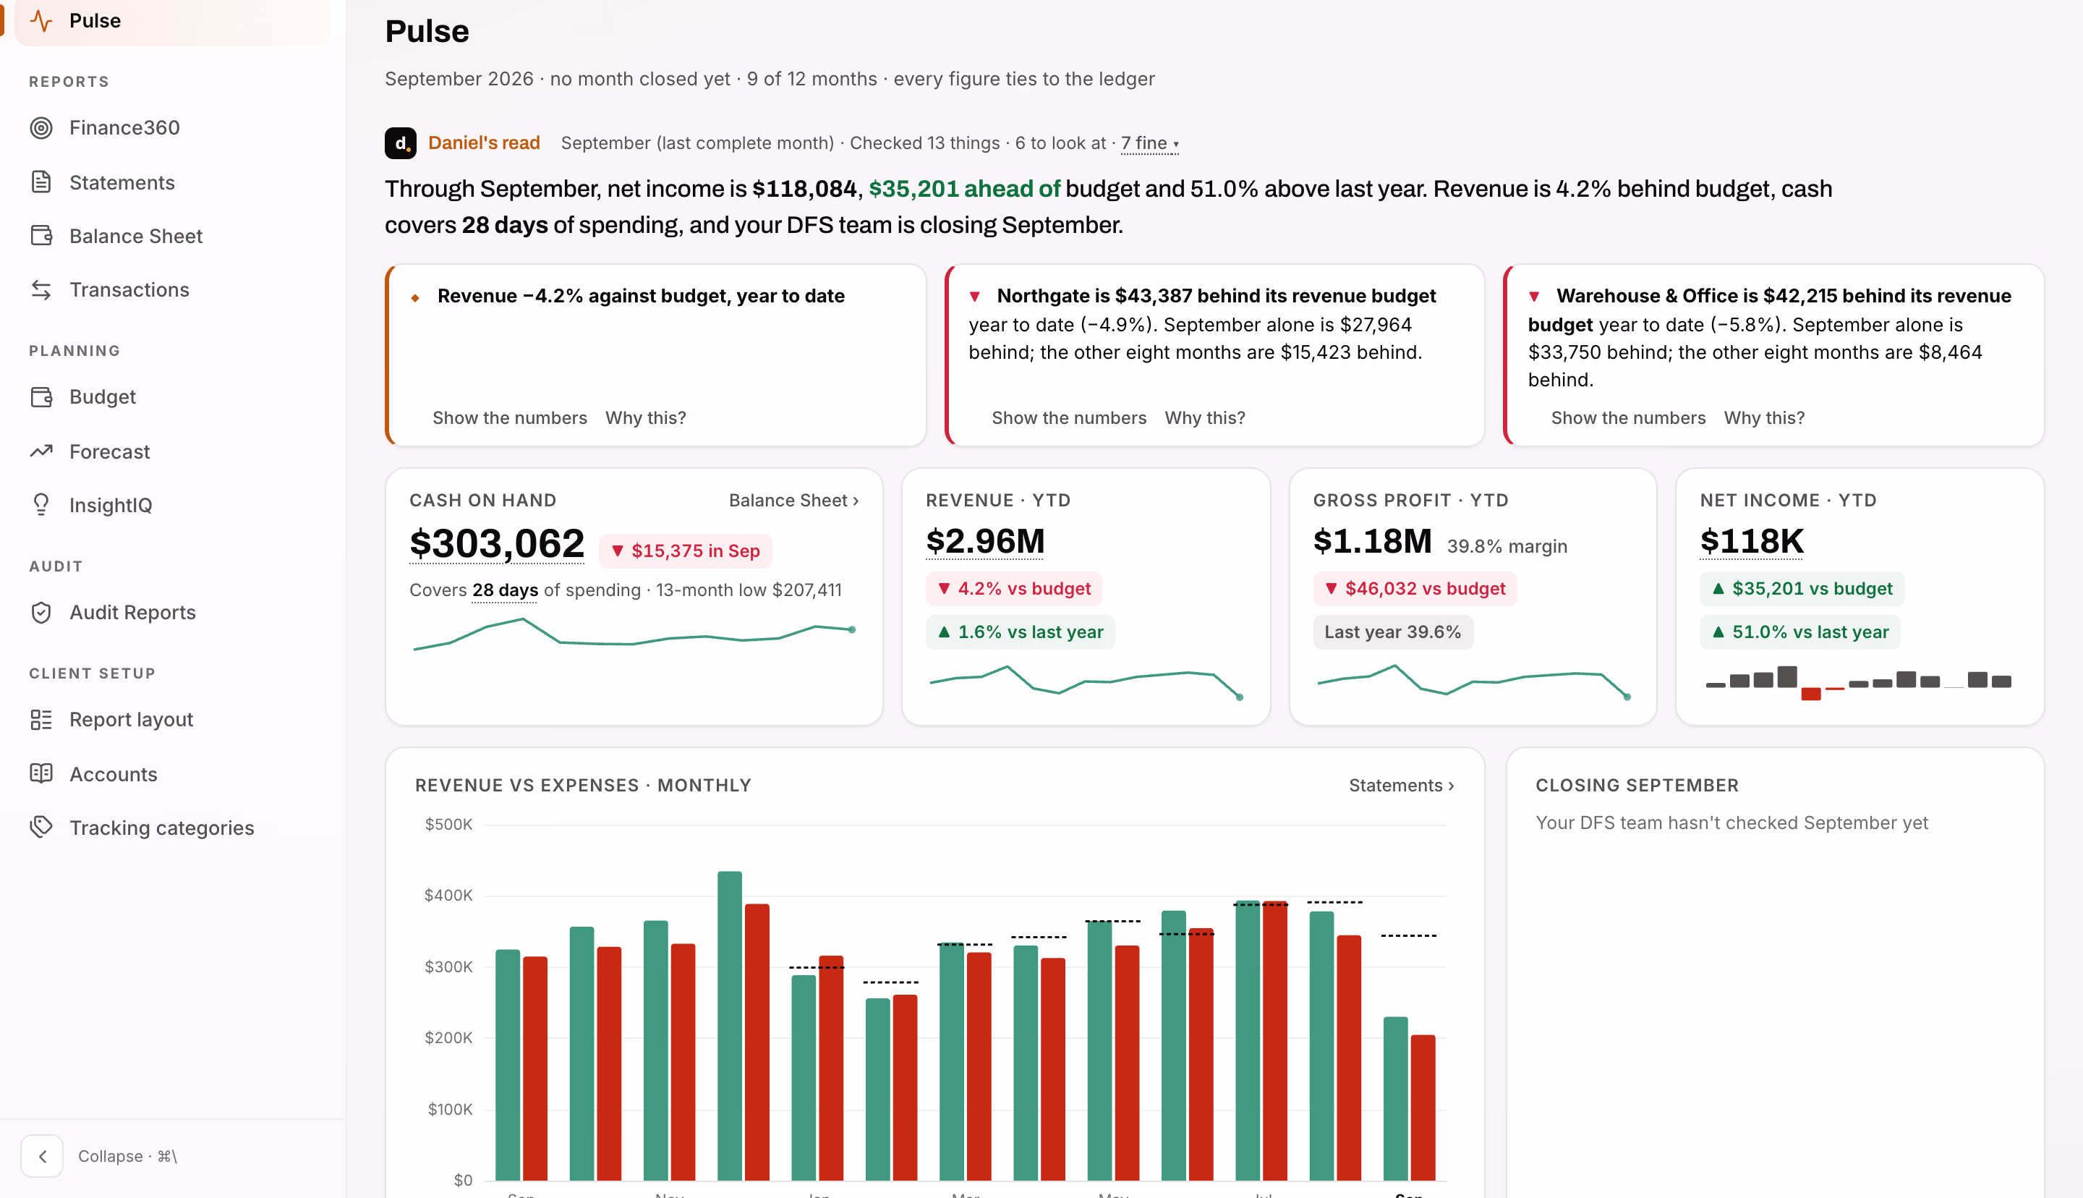This screenshot has height=1198, width=2083.
Task: Click the '1.6% vs last year' badge
Action: coord(1020,632)
